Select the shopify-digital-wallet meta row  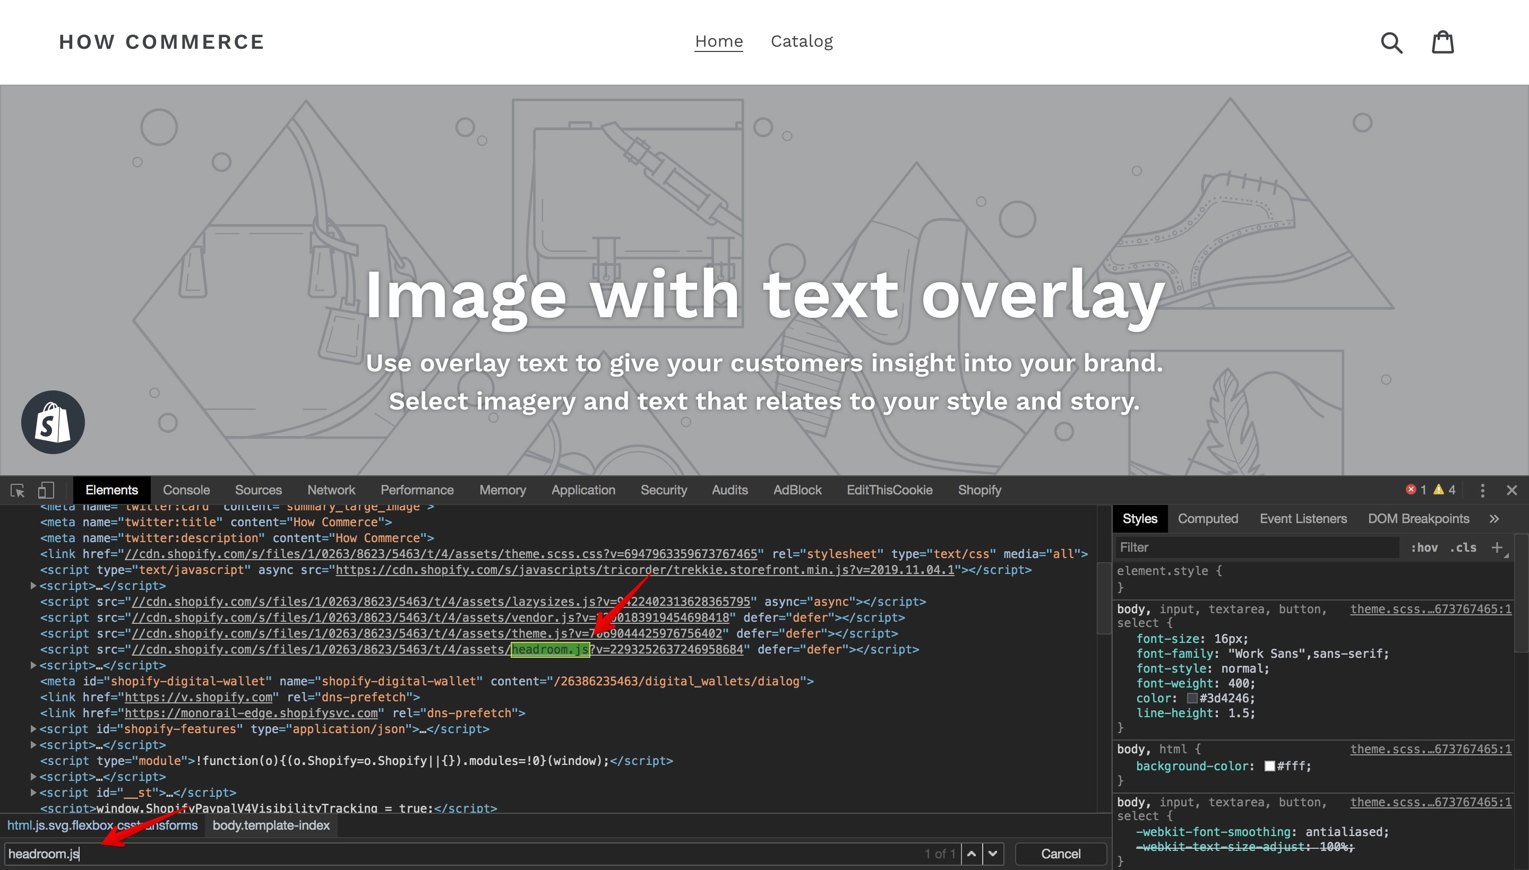coord(427,681)
